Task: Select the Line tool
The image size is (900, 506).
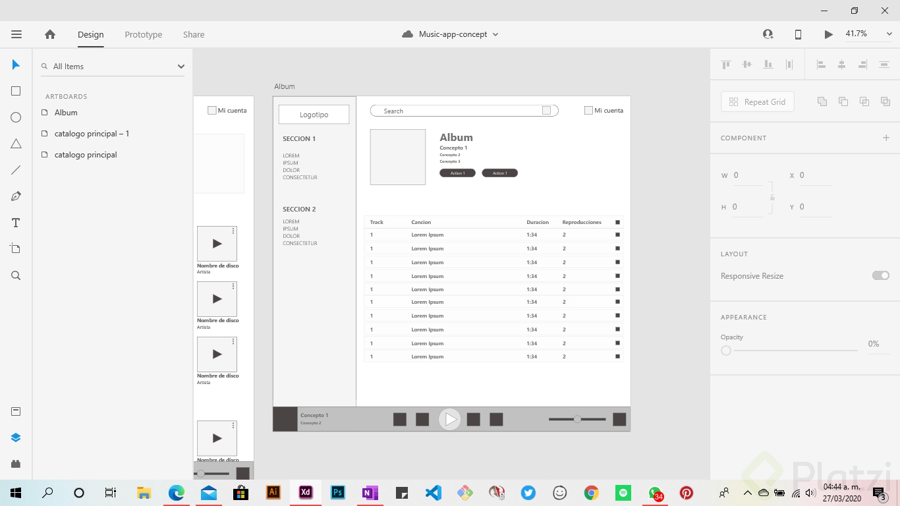Action: [x=16, y=170]
